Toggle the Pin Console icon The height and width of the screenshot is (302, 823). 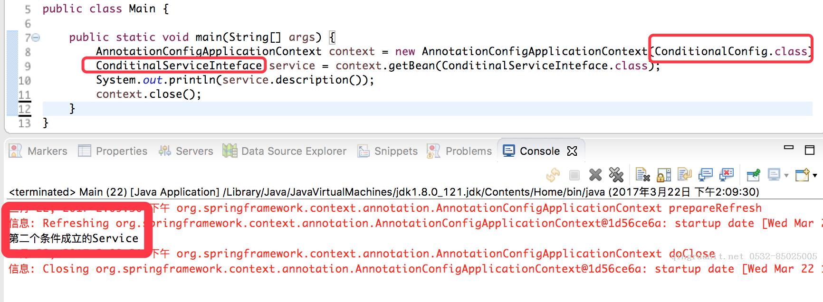click(753, 175)
